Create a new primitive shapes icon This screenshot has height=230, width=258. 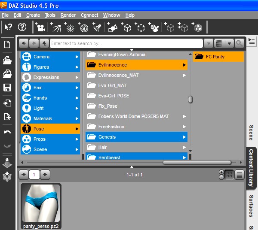[x=112, y=27]
